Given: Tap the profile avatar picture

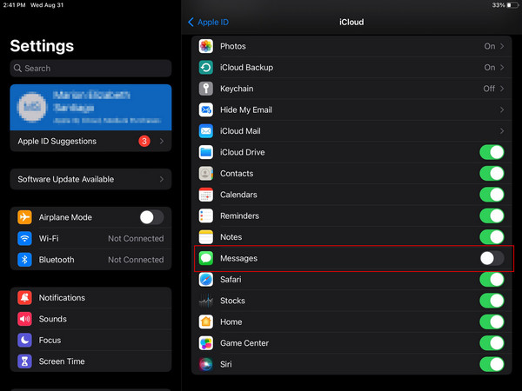Looking at the screenshot, I should (x=32, y=107).
